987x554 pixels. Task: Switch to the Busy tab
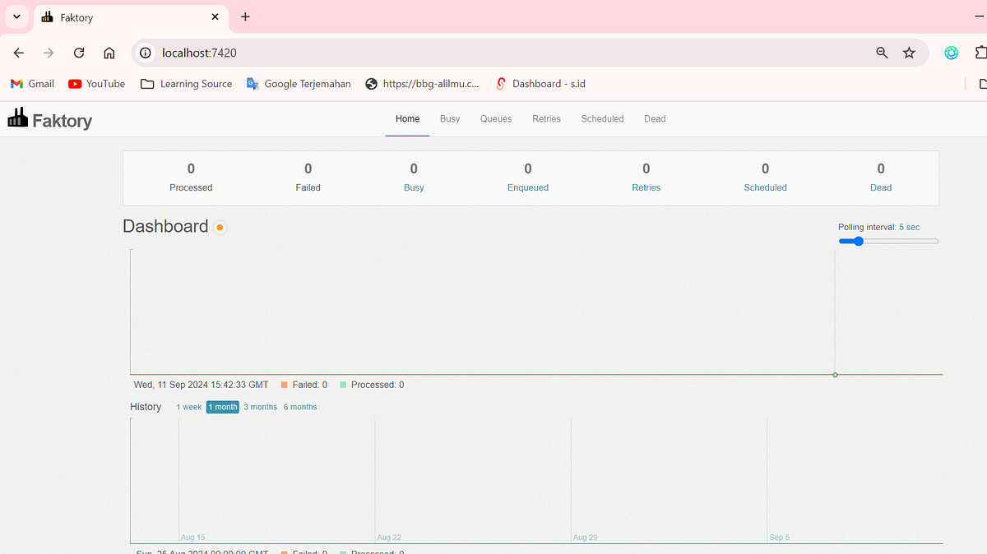pyautogui.click(x=450, y=119)
